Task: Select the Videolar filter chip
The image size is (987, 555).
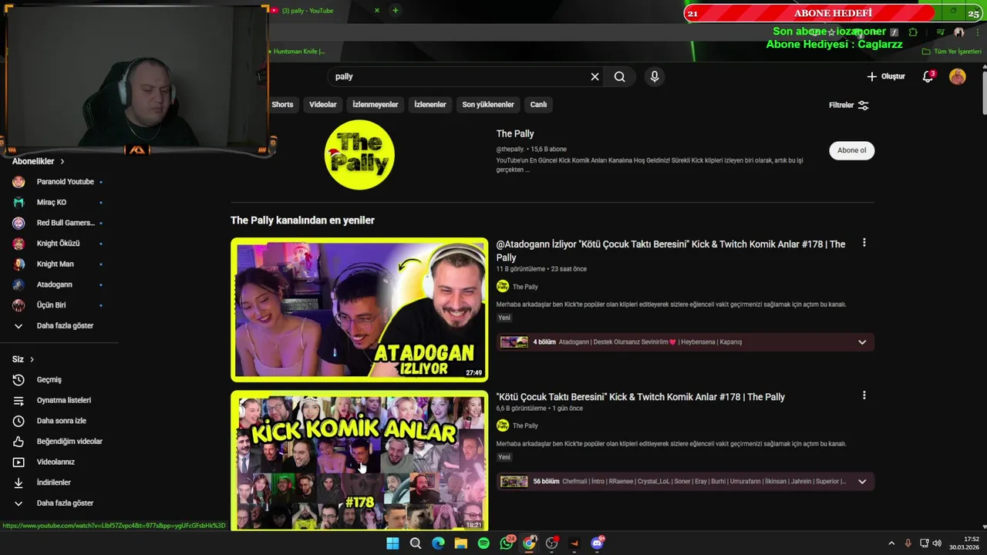Action: point(323,105)
